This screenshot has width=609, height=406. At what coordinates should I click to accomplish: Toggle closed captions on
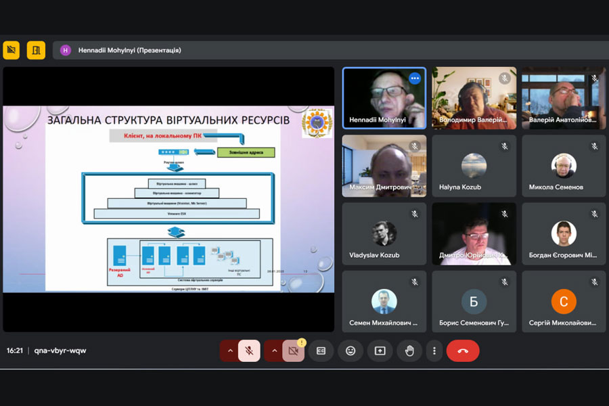point(321,351)
